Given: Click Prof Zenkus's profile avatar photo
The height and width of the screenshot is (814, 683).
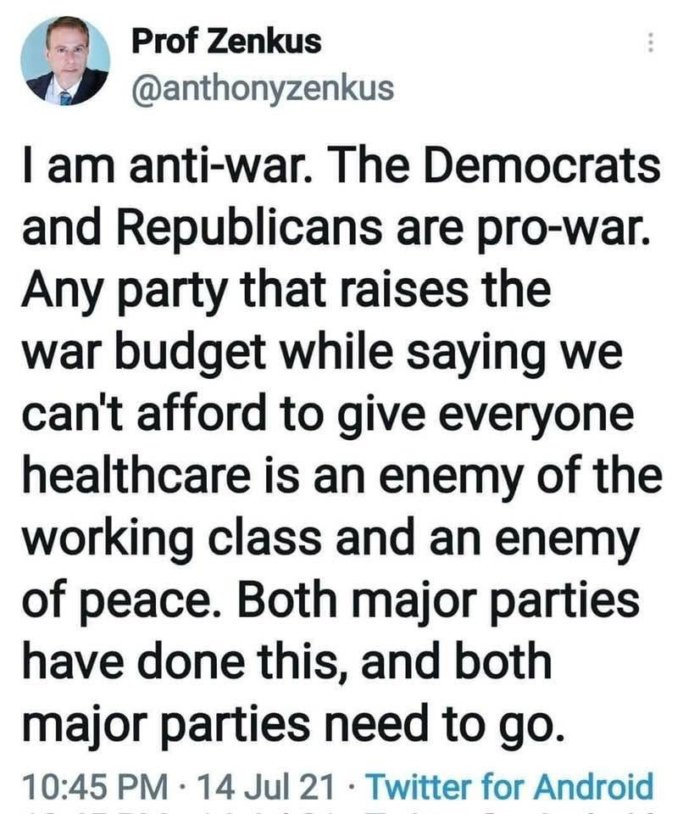Looking at the screenshot, I should (x=66, y=60).
